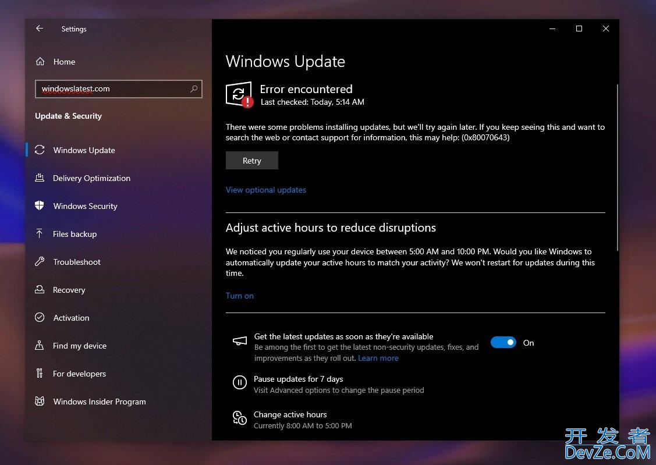This screenshot has height=465, width=656.
Task: Click the Home icon in sidebar
Action: point(40,62)
